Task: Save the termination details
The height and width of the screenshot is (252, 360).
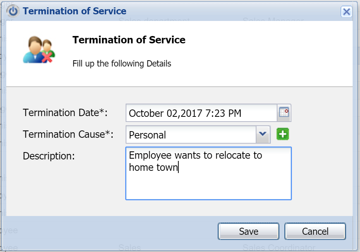Action: tap(248, 231)
